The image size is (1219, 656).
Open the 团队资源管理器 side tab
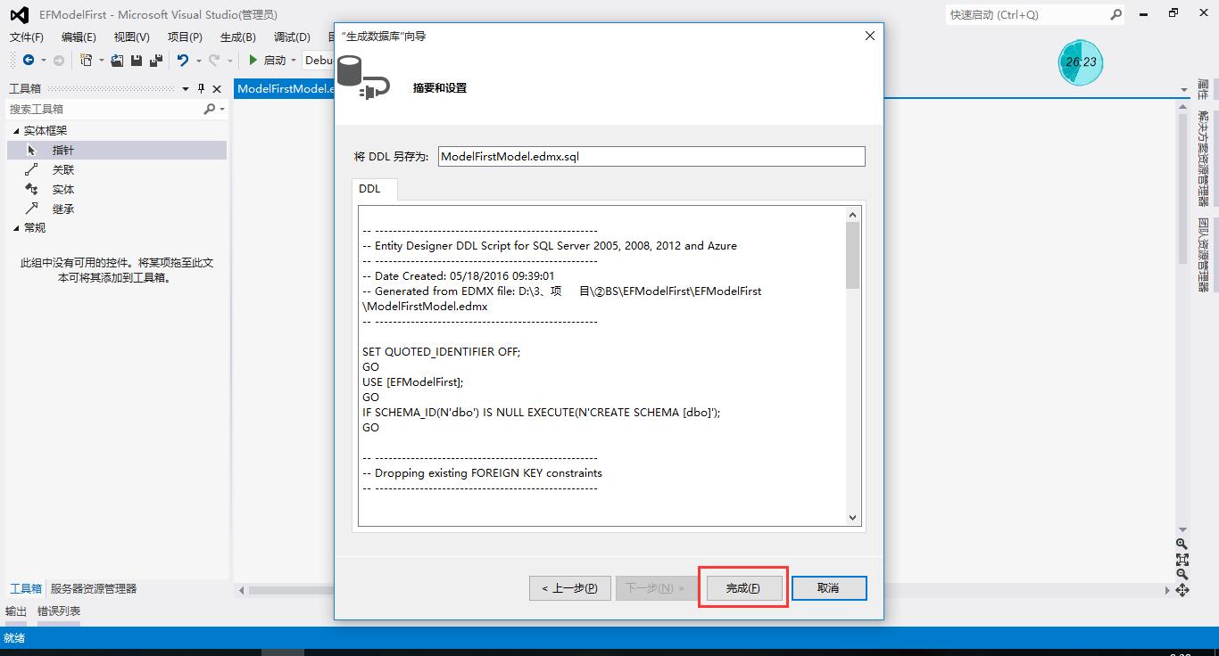[1204, 255]
